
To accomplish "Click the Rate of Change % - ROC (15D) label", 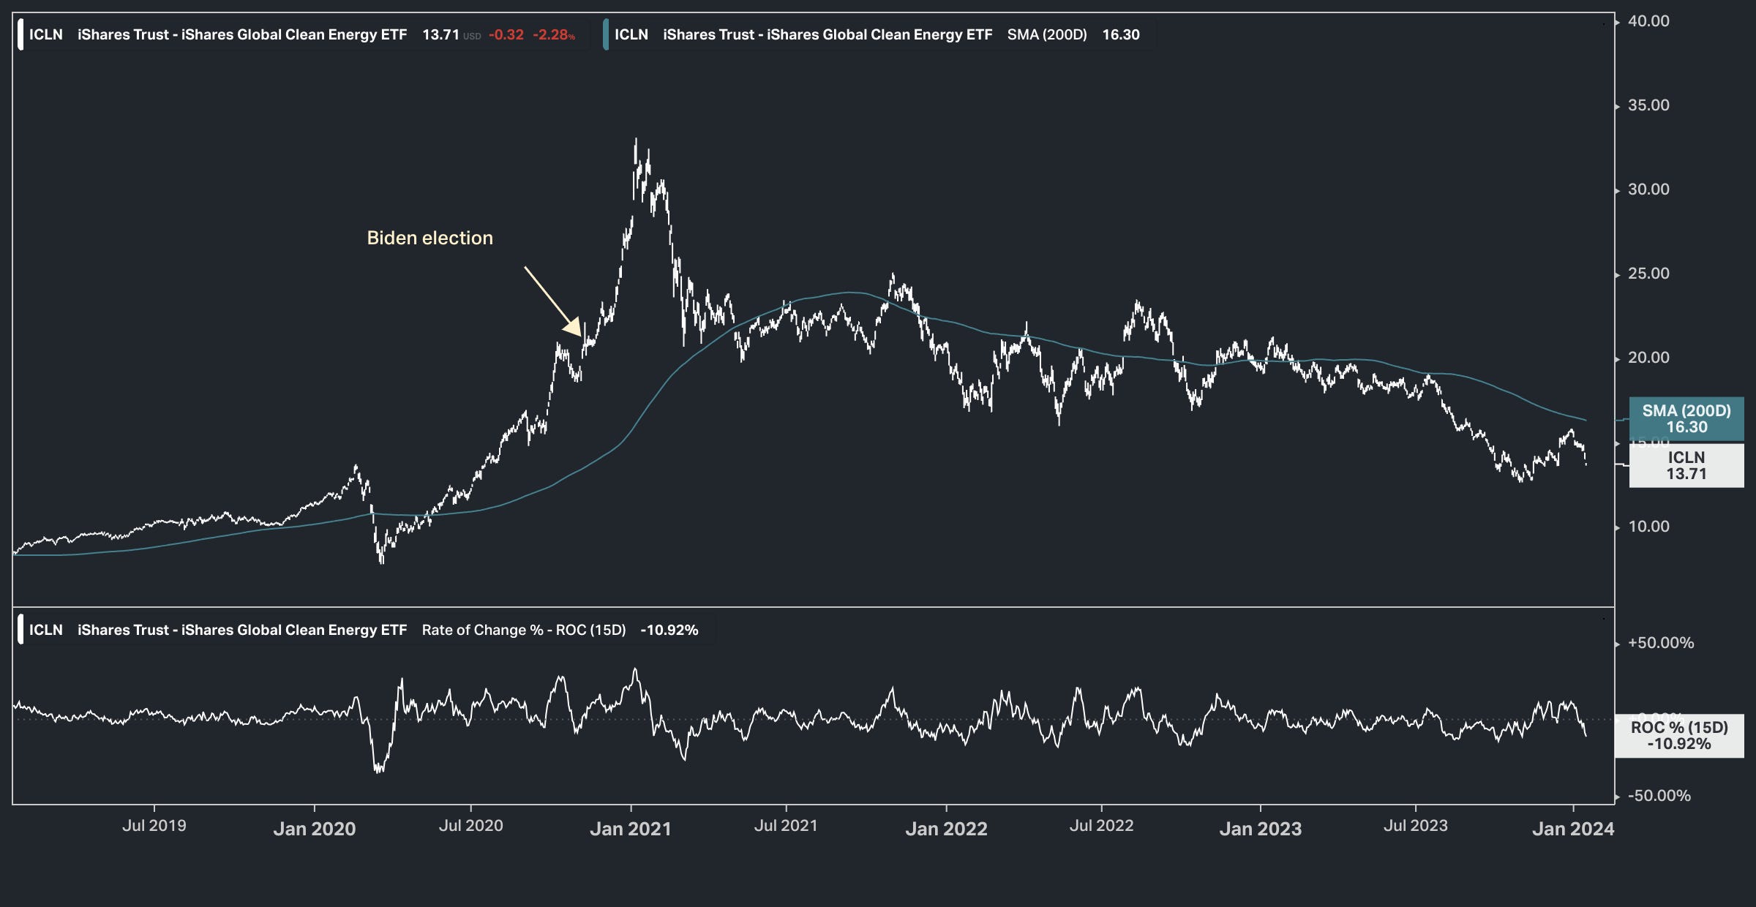I will pyautogui.click(x=524, y=630).
